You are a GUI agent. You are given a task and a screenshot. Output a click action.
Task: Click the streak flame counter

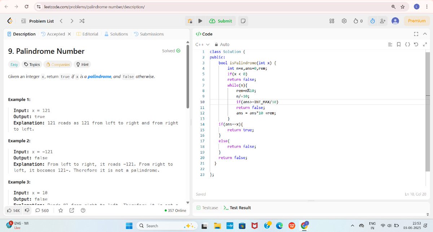point(358,21)
